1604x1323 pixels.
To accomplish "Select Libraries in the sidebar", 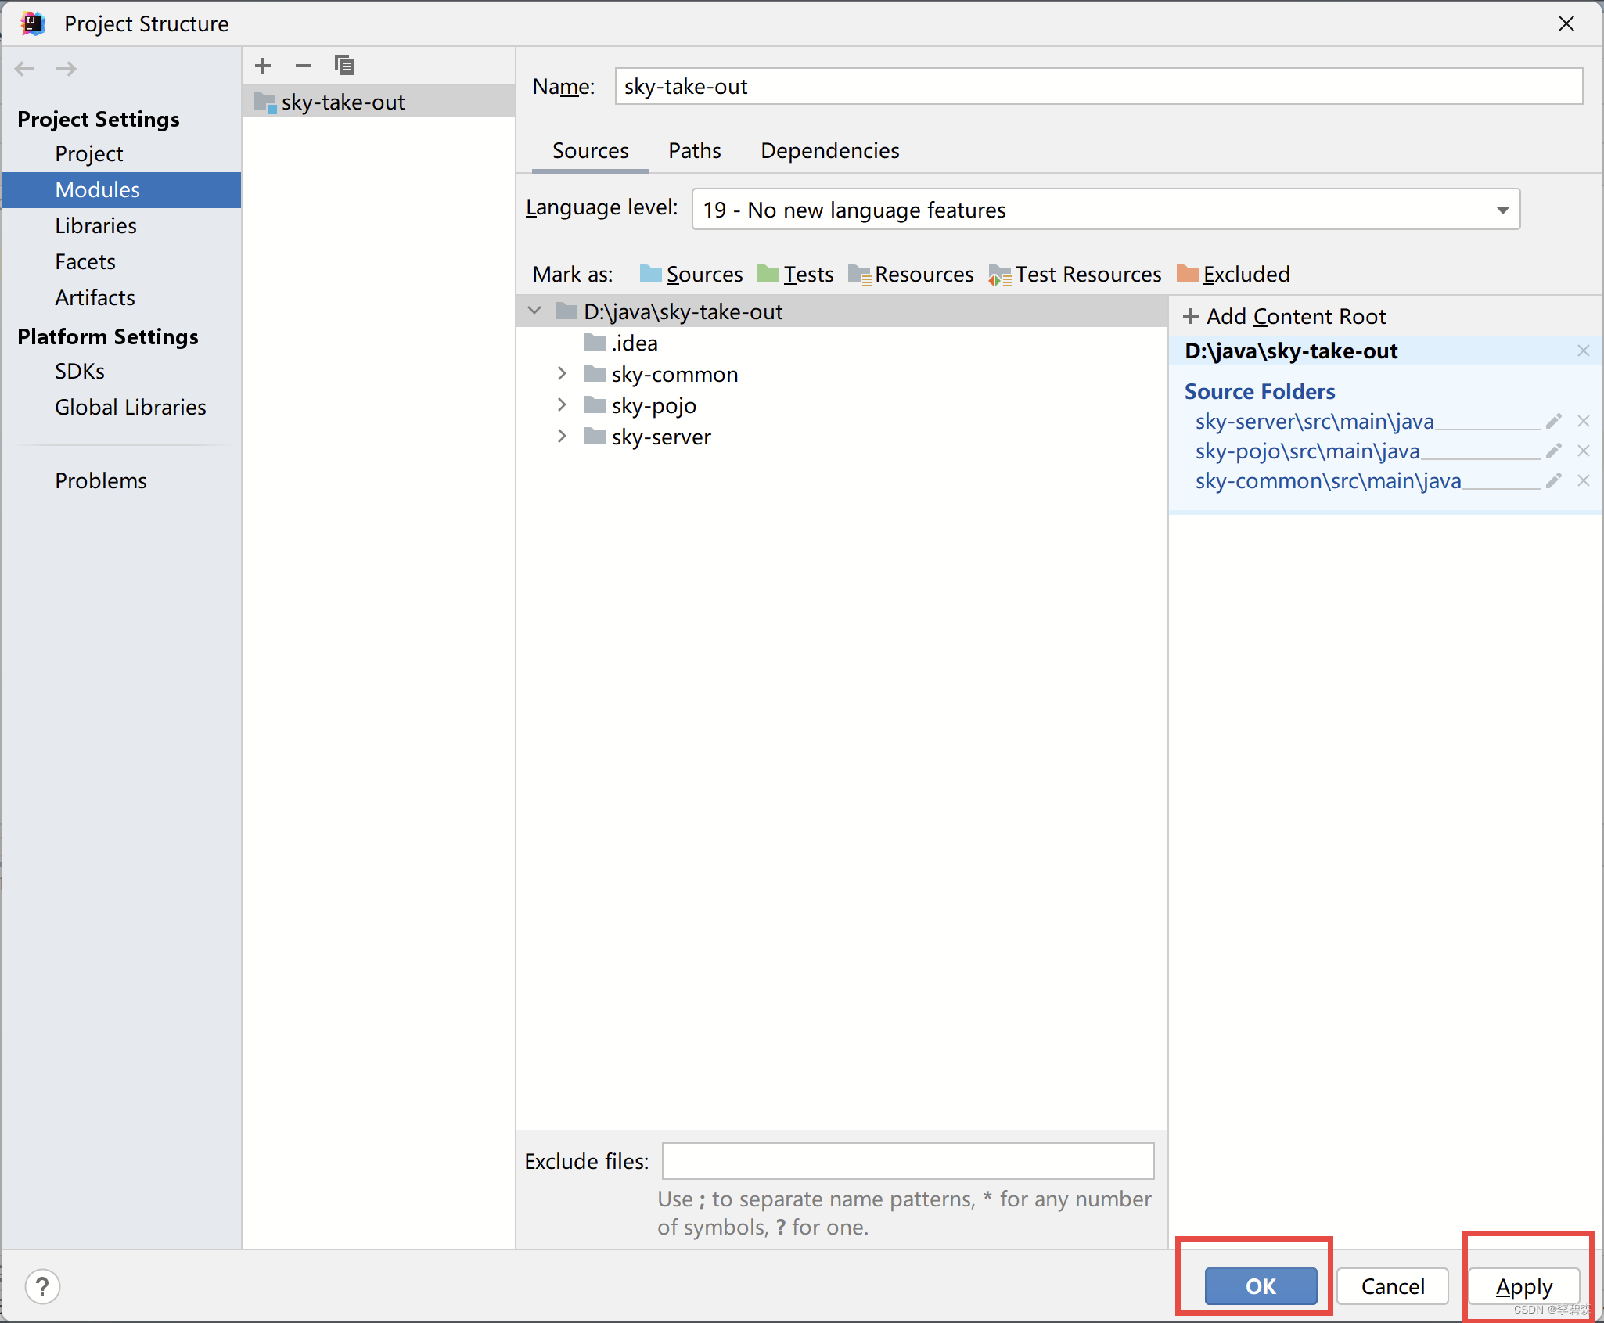I will point(95,225).
